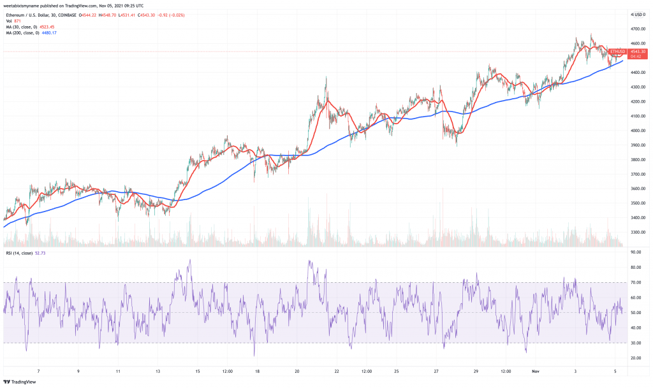Open the USD currency selector on price axis
This screenshot has height=388, width=653.
coord(638,15)
